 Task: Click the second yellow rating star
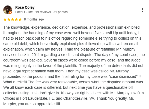tap(9, 19)
